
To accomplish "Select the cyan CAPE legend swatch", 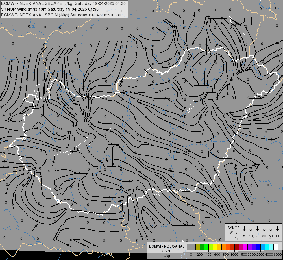I will pos(267,247).
